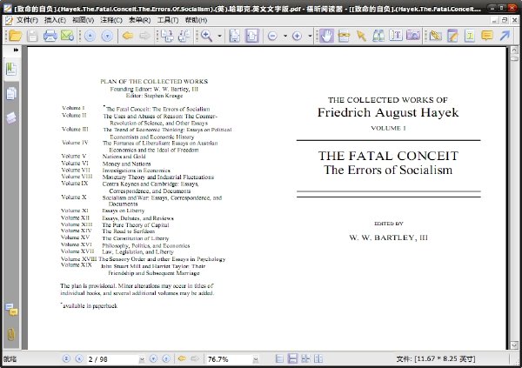Rotate pages counterclockwise icon
This screenshot has width=522, height=368.
184,36
